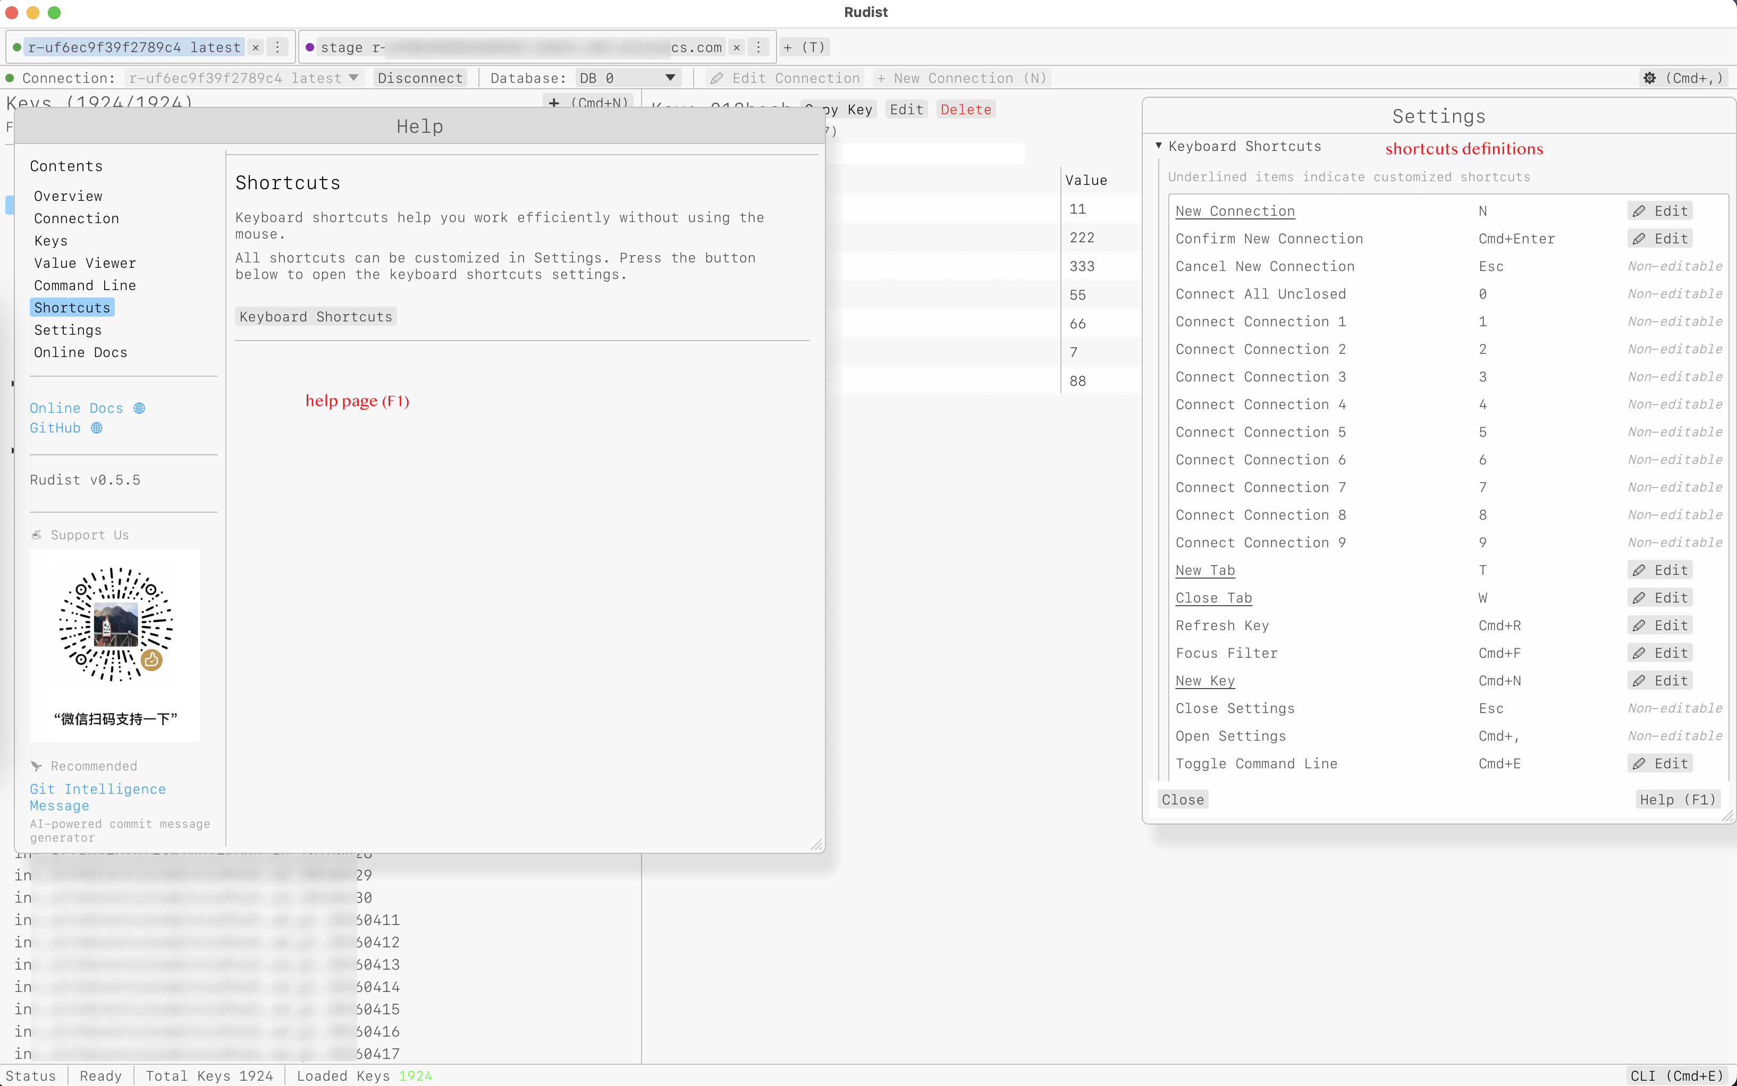1737x1086 pixels.
Task: Click the Toggle Command Line row label
Action: pos(1257,763)
